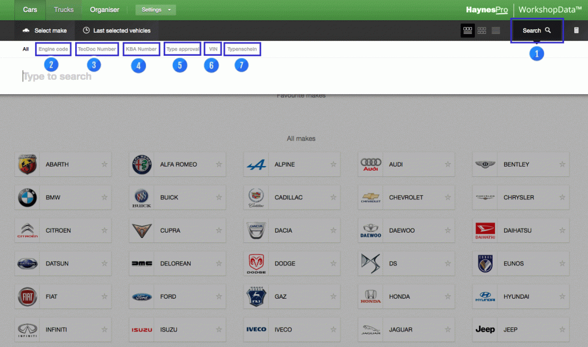The height and width of the screenshot is (347, 588).
Task: Toggle the star on the FIAT make
Action: (x=104, y=296)
